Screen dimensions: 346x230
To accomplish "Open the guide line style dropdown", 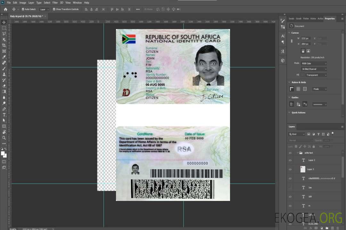I will click(319, 104).
